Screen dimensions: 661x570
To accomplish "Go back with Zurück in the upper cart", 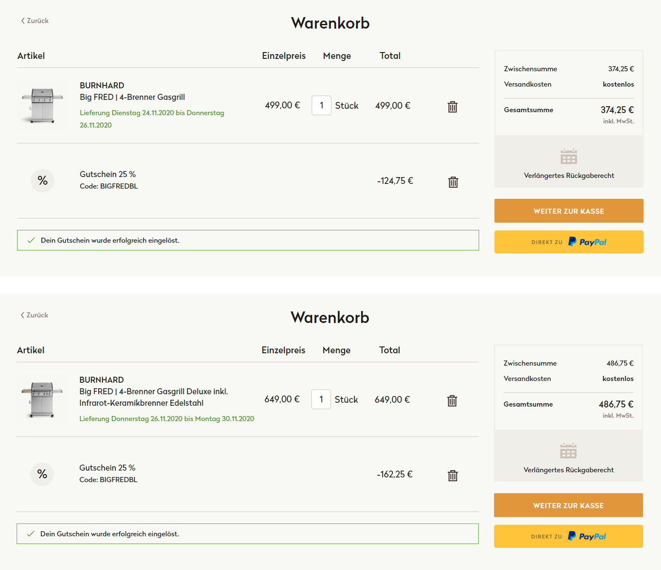I will click(35, 20).
